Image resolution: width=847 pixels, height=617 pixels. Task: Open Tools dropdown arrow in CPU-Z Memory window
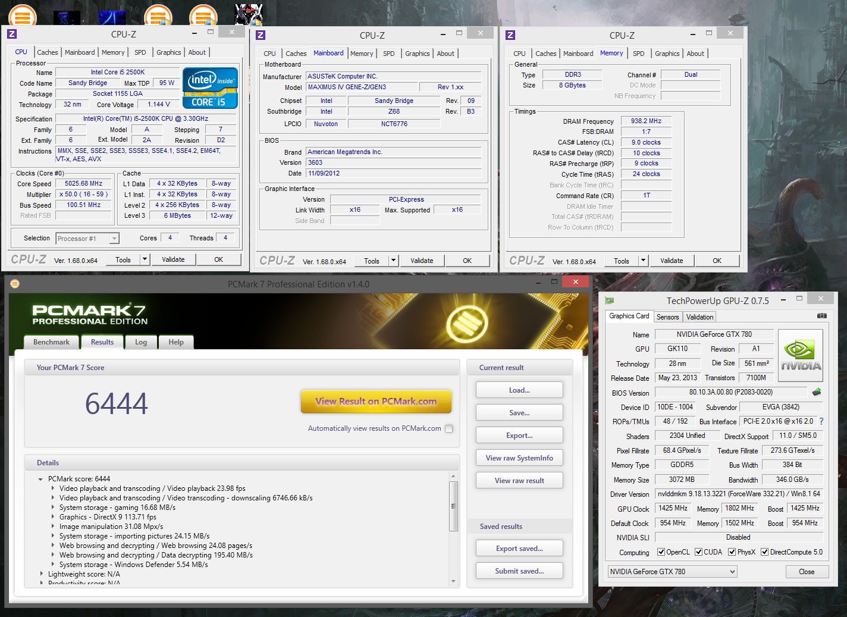point(643,261)
